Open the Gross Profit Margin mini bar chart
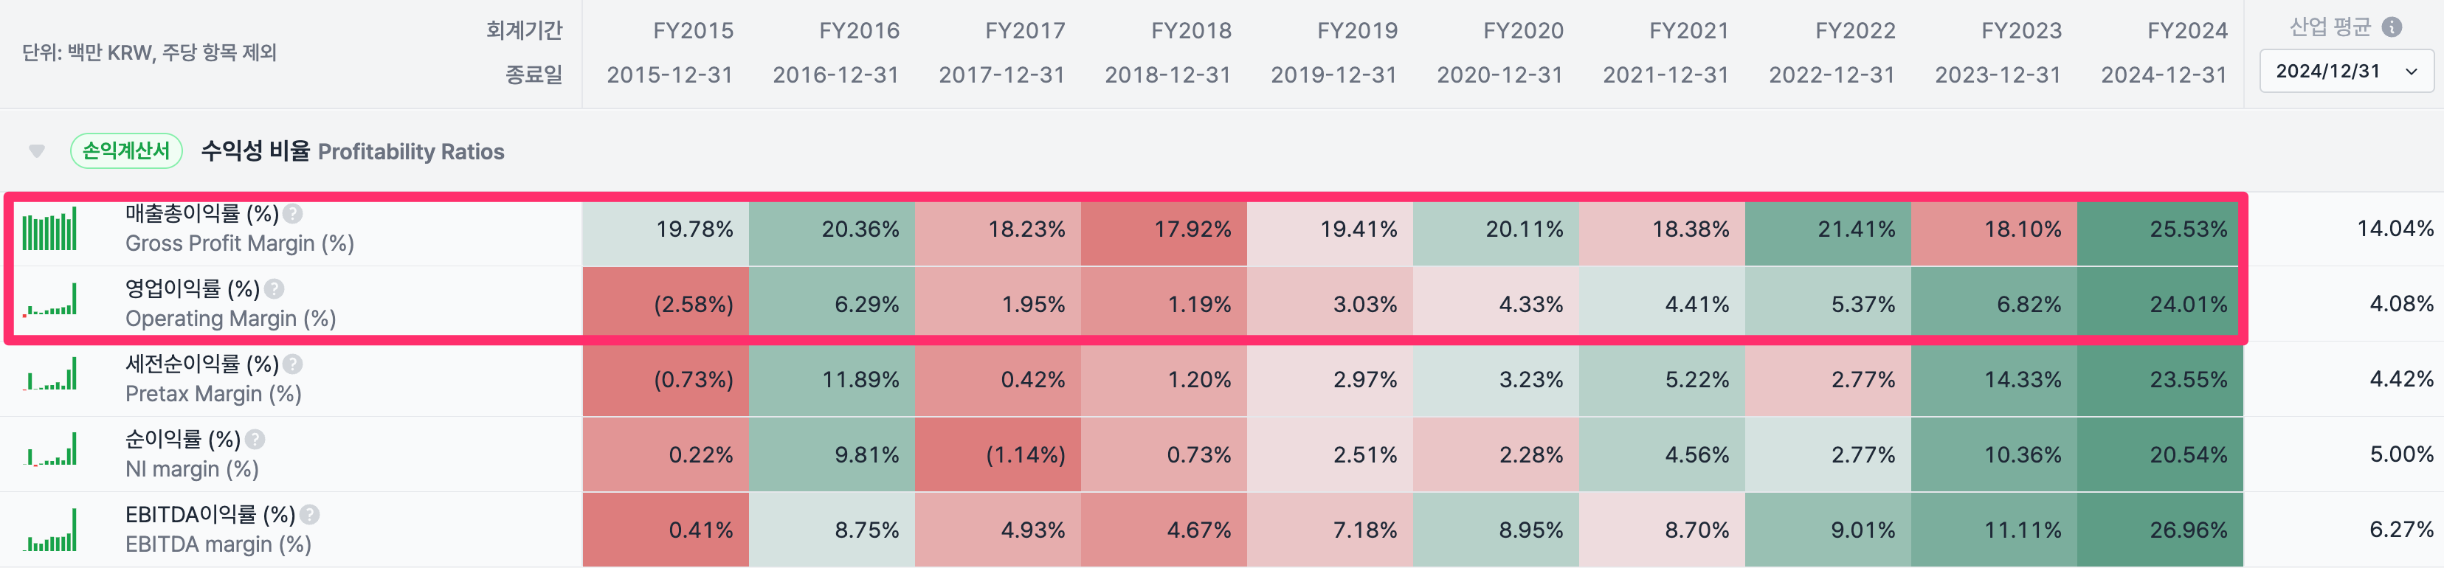 point(49,229)
